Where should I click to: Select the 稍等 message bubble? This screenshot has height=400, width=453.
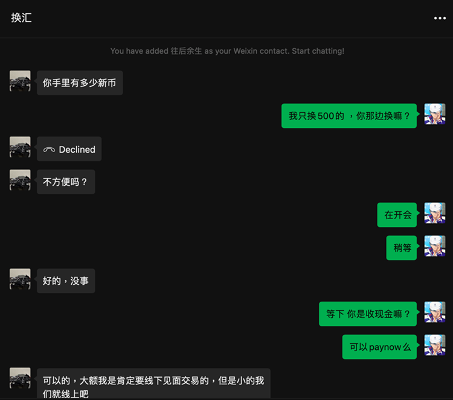(x=402, y=248)
